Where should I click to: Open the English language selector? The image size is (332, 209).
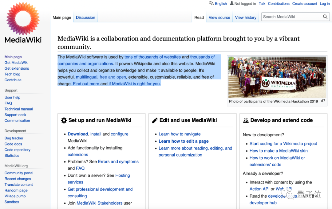coord(221,4)
